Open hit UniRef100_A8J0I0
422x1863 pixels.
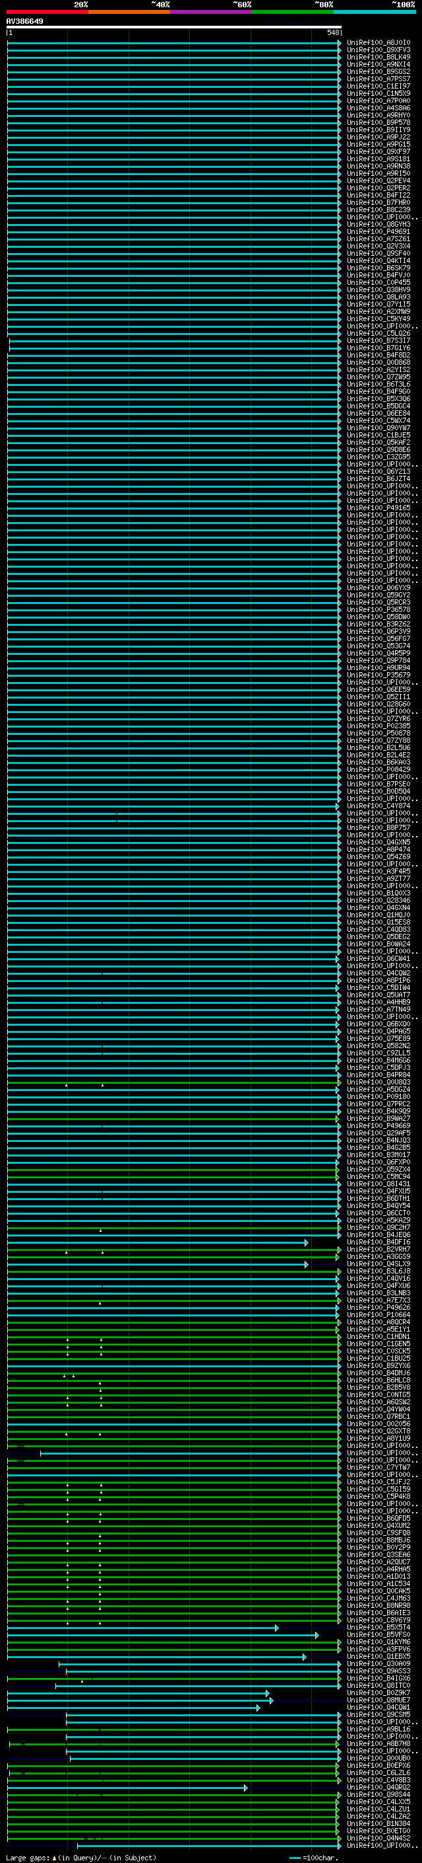[x=378, y=43]
